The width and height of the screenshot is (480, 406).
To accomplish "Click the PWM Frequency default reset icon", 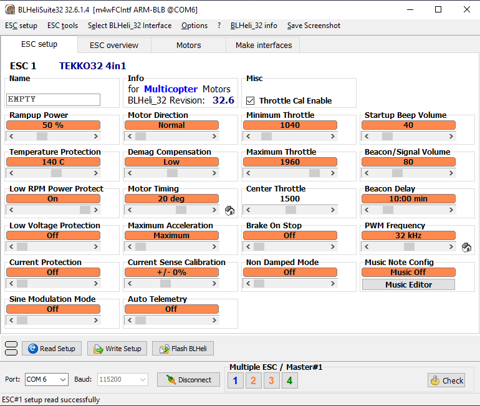I will click(x=466, y=247).
